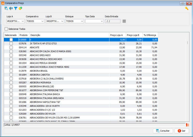Enable the Selecionar Todos checkbox
Screen dimensions: 193x137
point(6,29)
